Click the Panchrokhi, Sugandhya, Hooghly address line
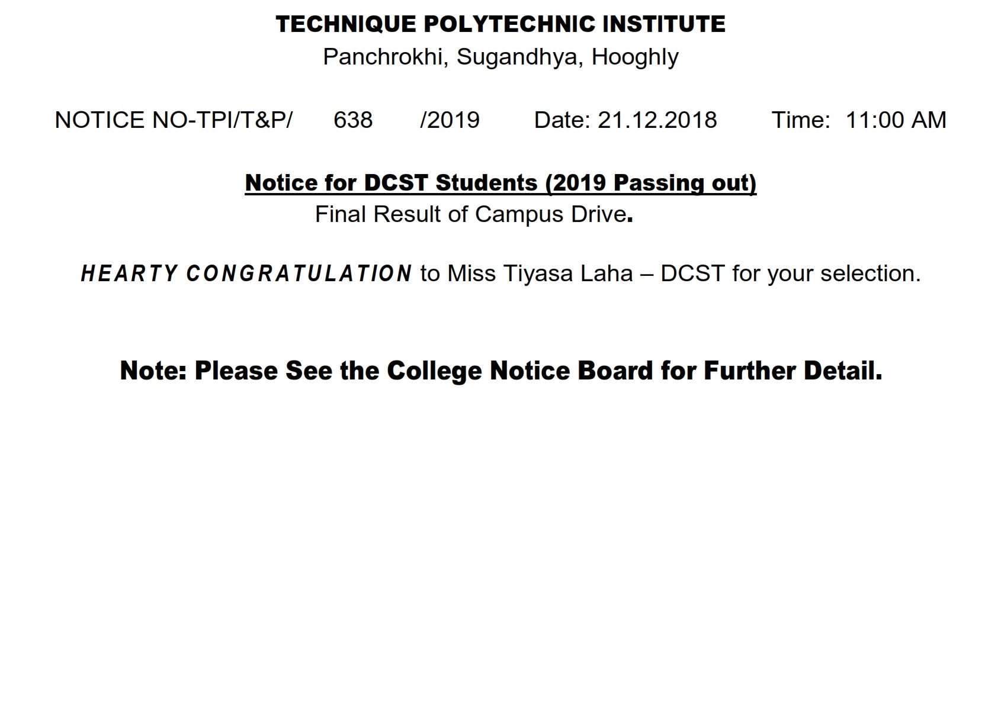The height and width of the screenshot is (724, 1001). click(x=500, y=57)
